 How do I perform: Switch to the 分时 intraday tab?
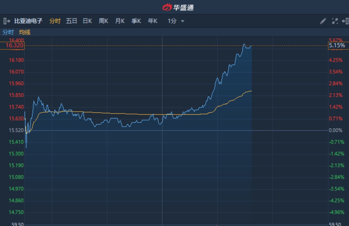55,21
